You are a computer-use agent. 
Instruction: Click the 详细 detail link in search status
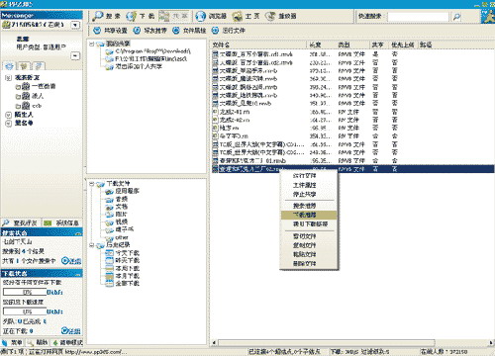[71, 261]
